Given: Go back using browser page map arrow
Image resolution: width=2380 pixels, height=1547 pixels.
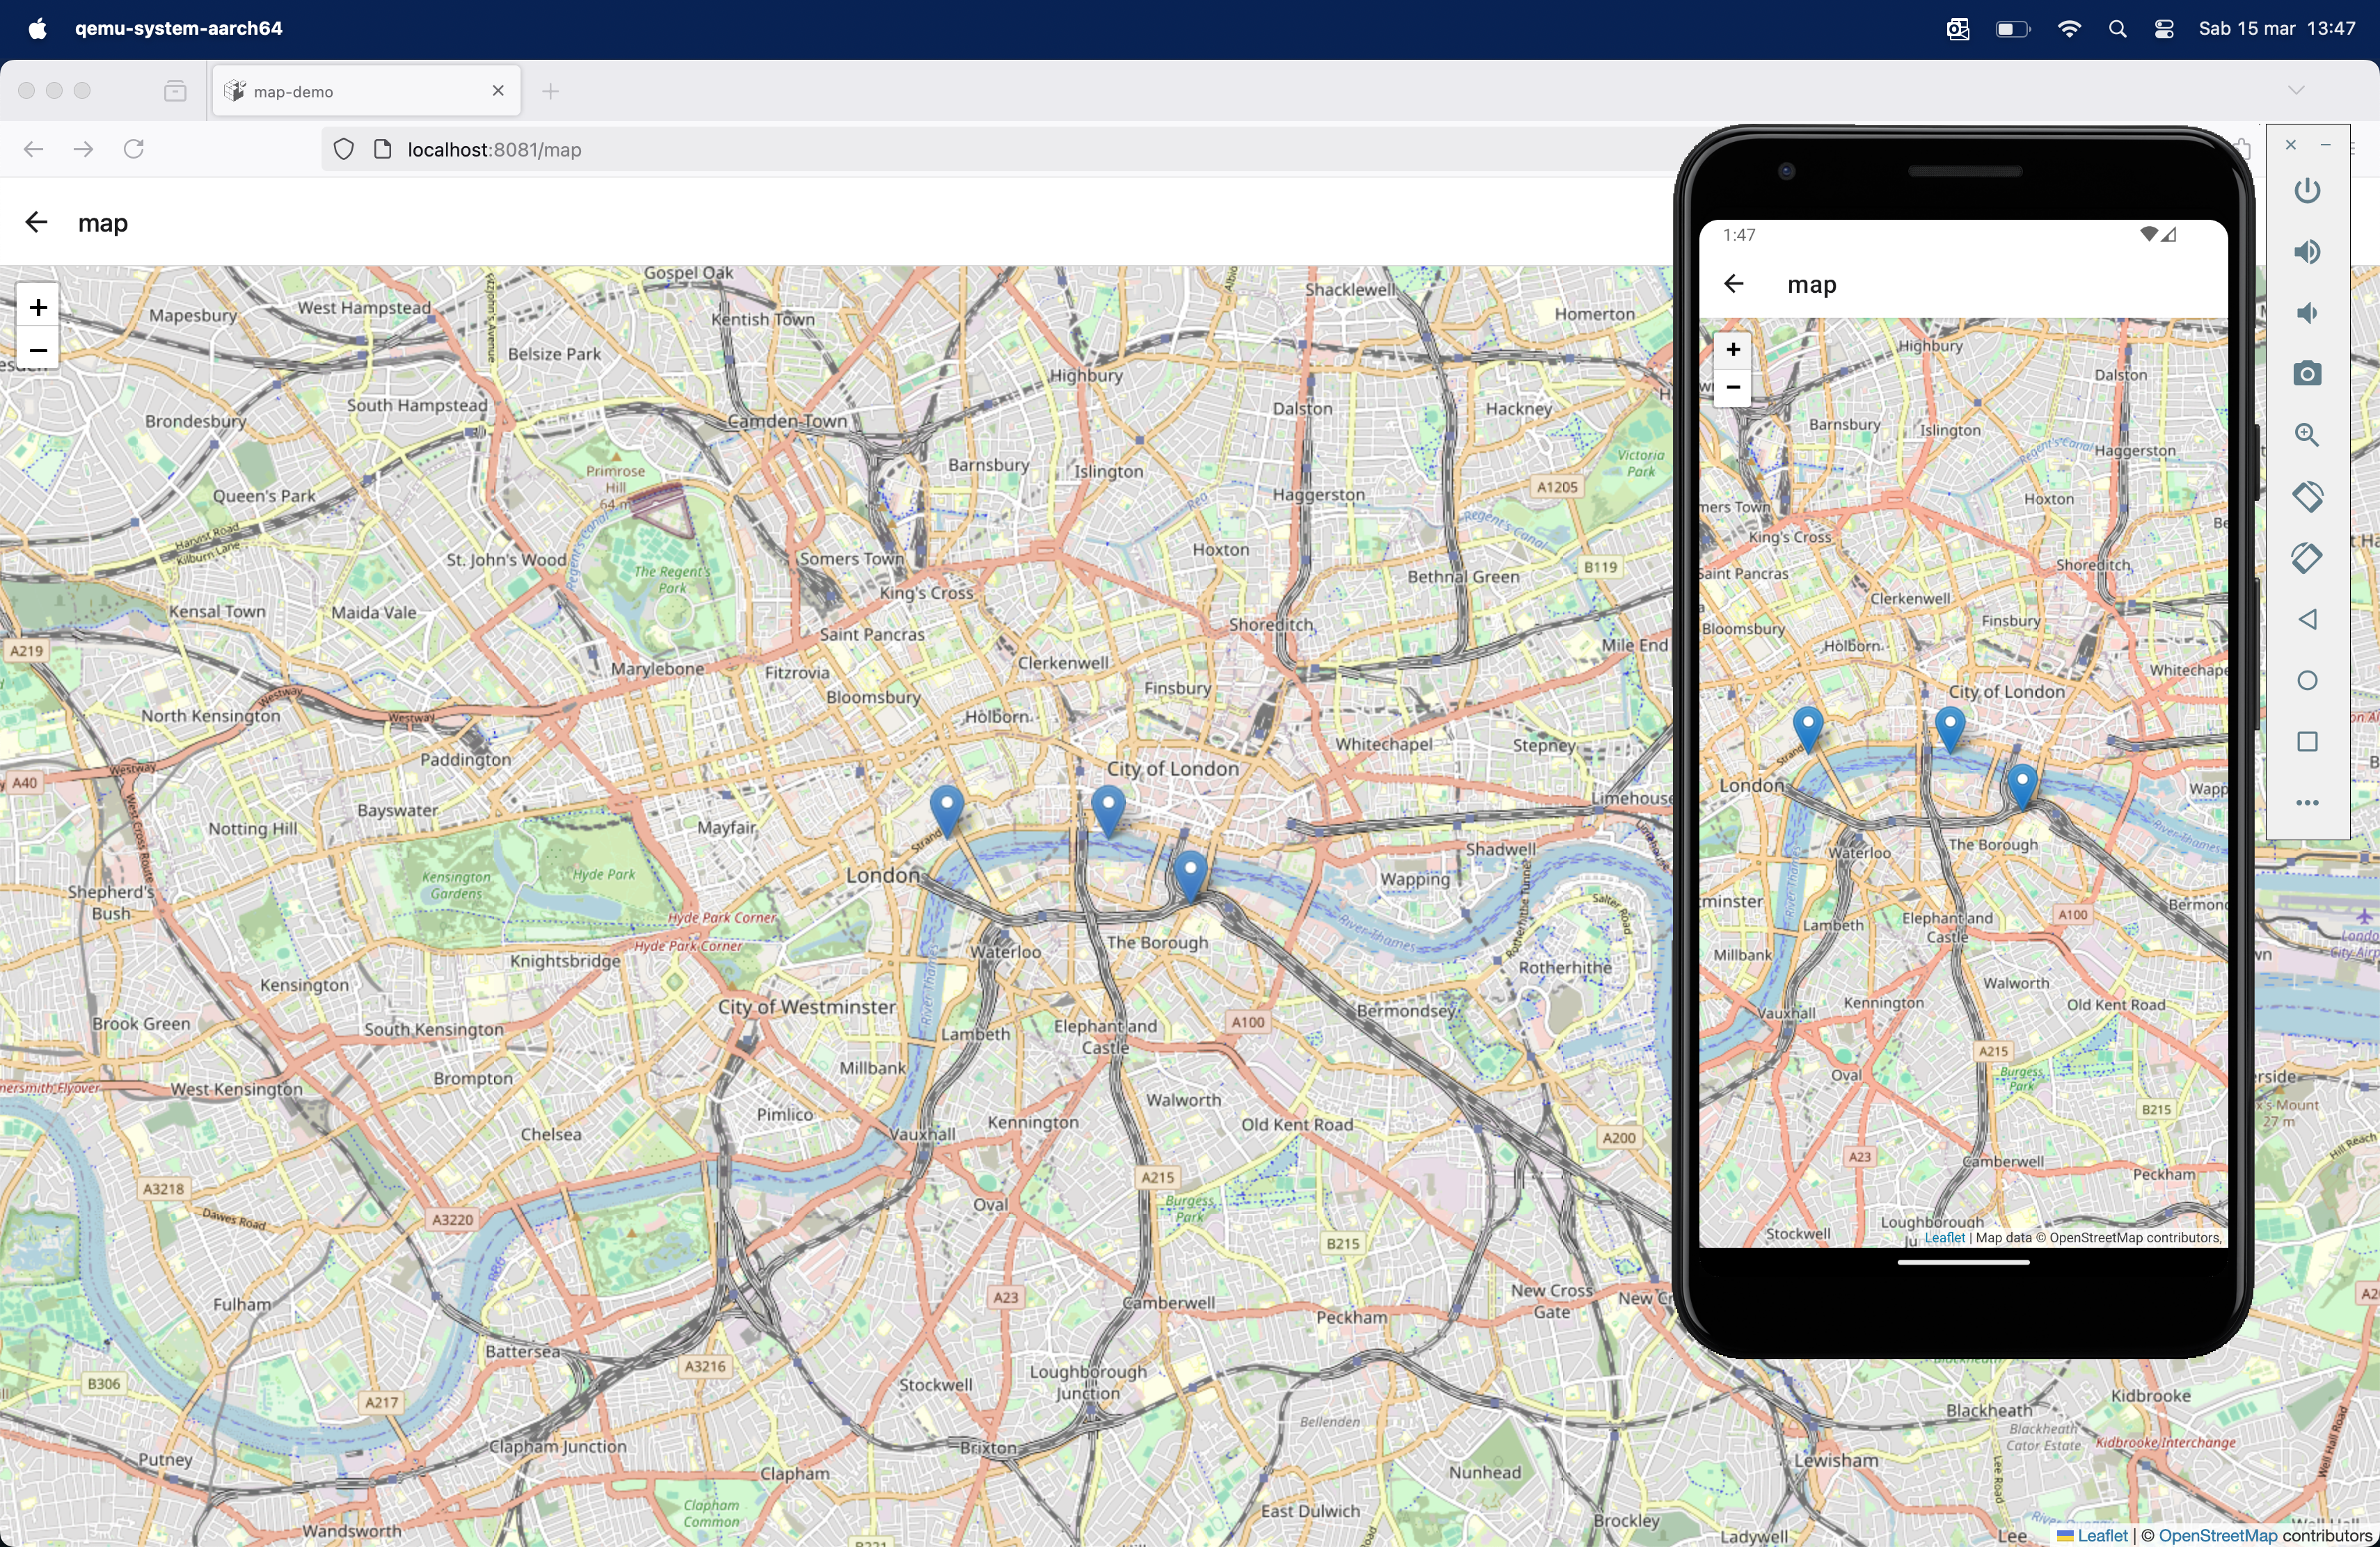Looking at the screenshot, I should (37, 222).
